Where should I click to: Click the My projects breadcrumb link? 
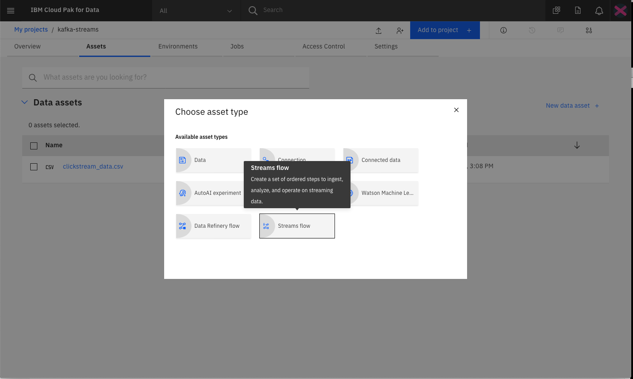[x=31, y=29]
